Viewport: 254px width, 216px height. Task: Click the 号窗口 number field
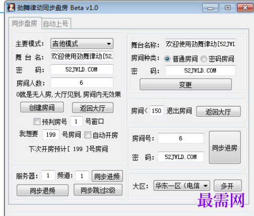(x=77, y=122)
